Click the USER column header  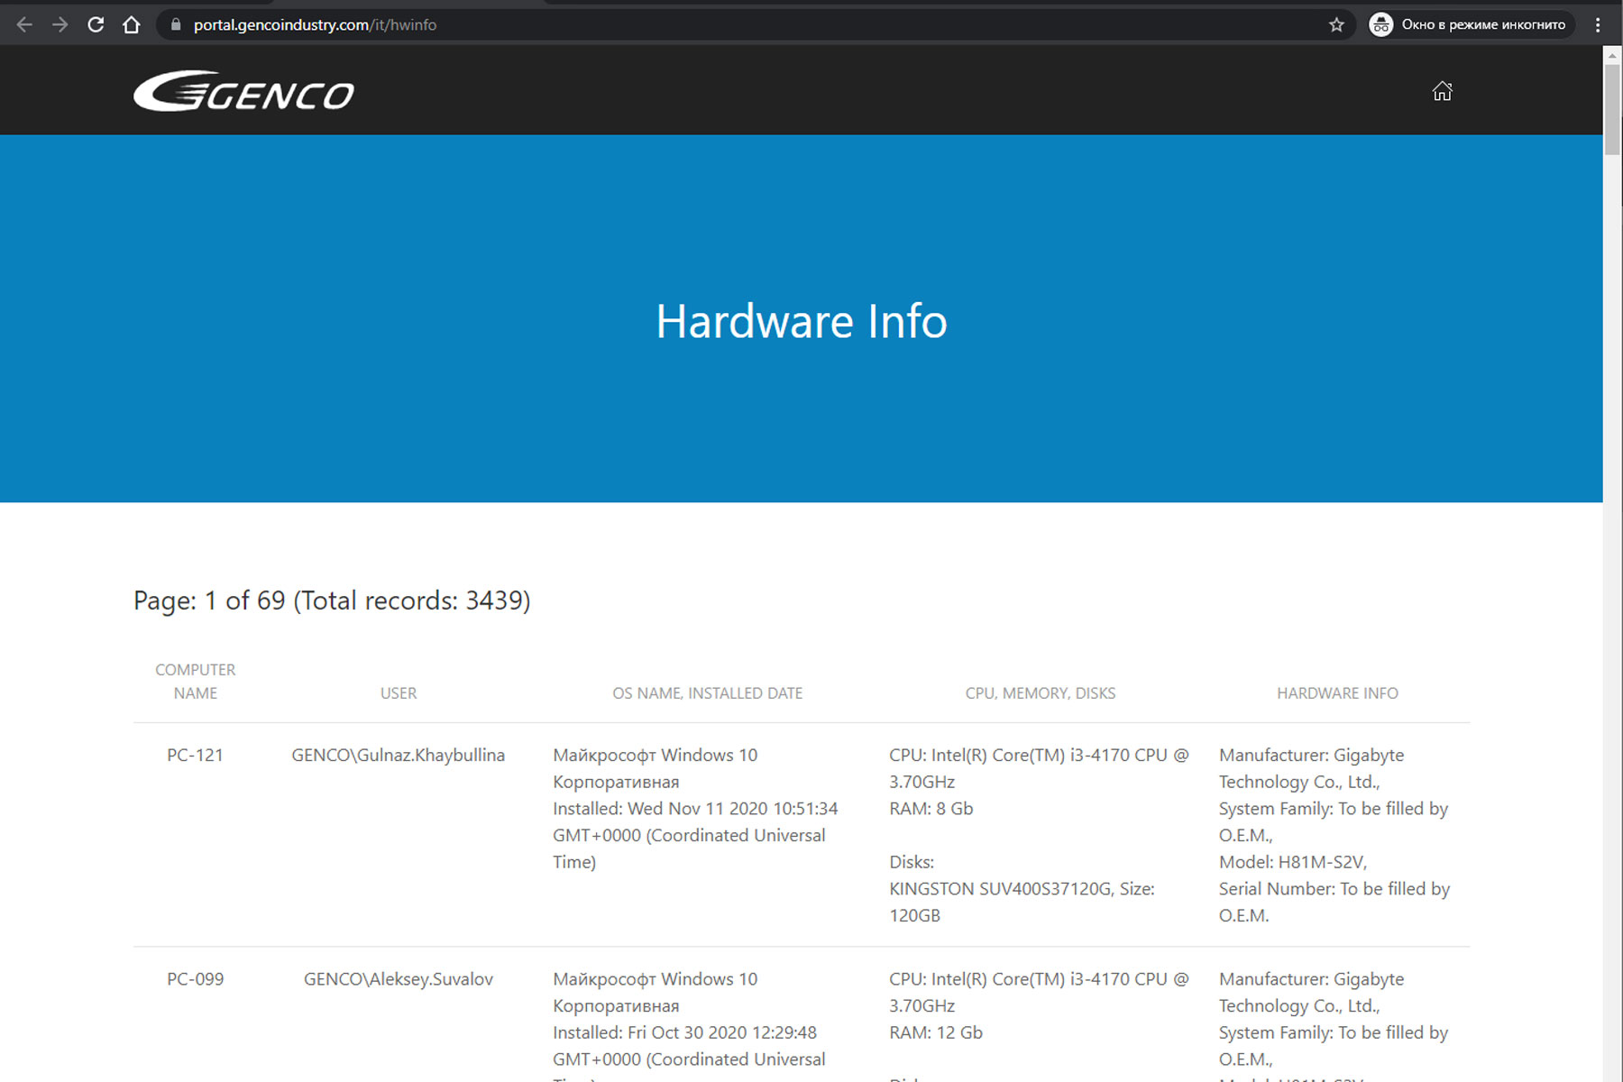(x=398, y=693)
